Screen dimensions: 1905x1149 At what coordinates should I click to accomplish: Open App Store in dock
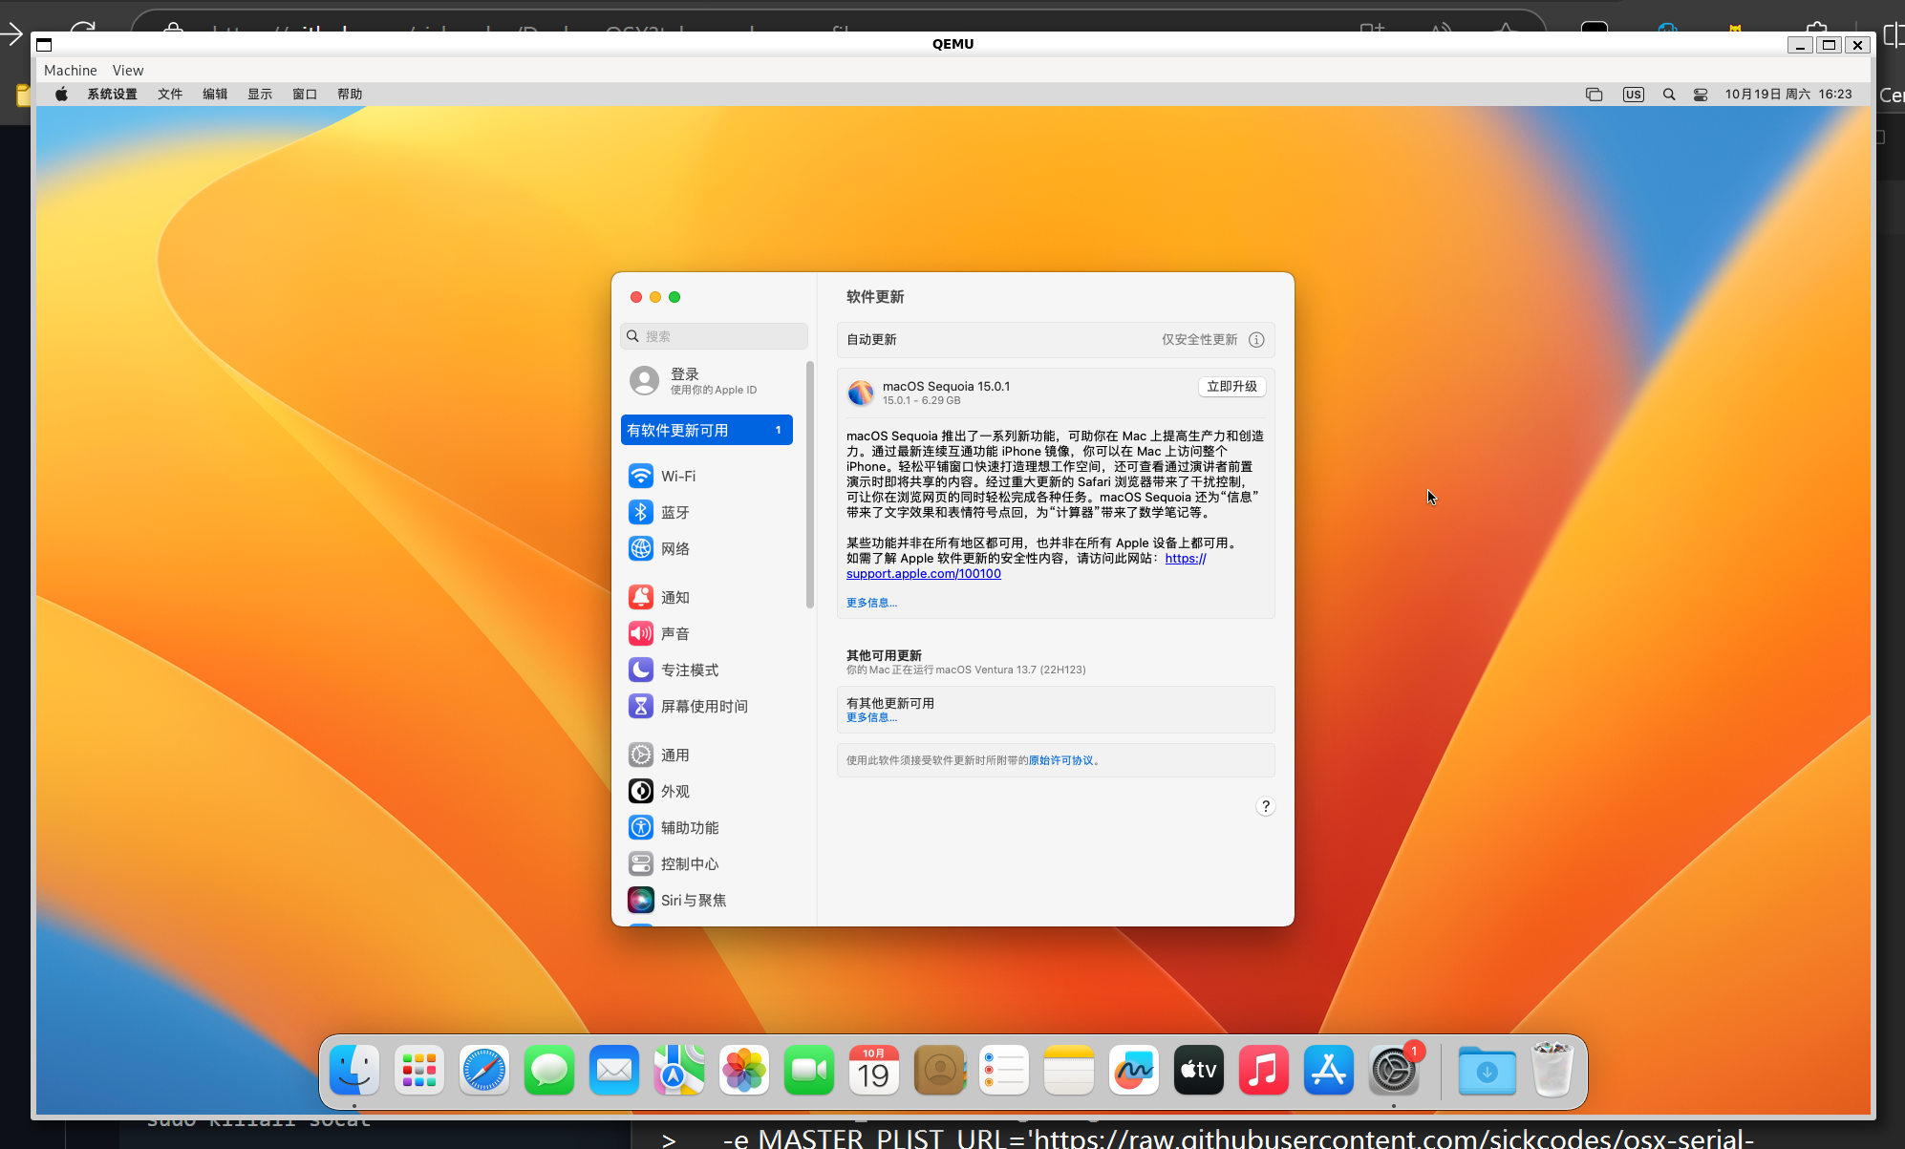click(1329, 1070)
